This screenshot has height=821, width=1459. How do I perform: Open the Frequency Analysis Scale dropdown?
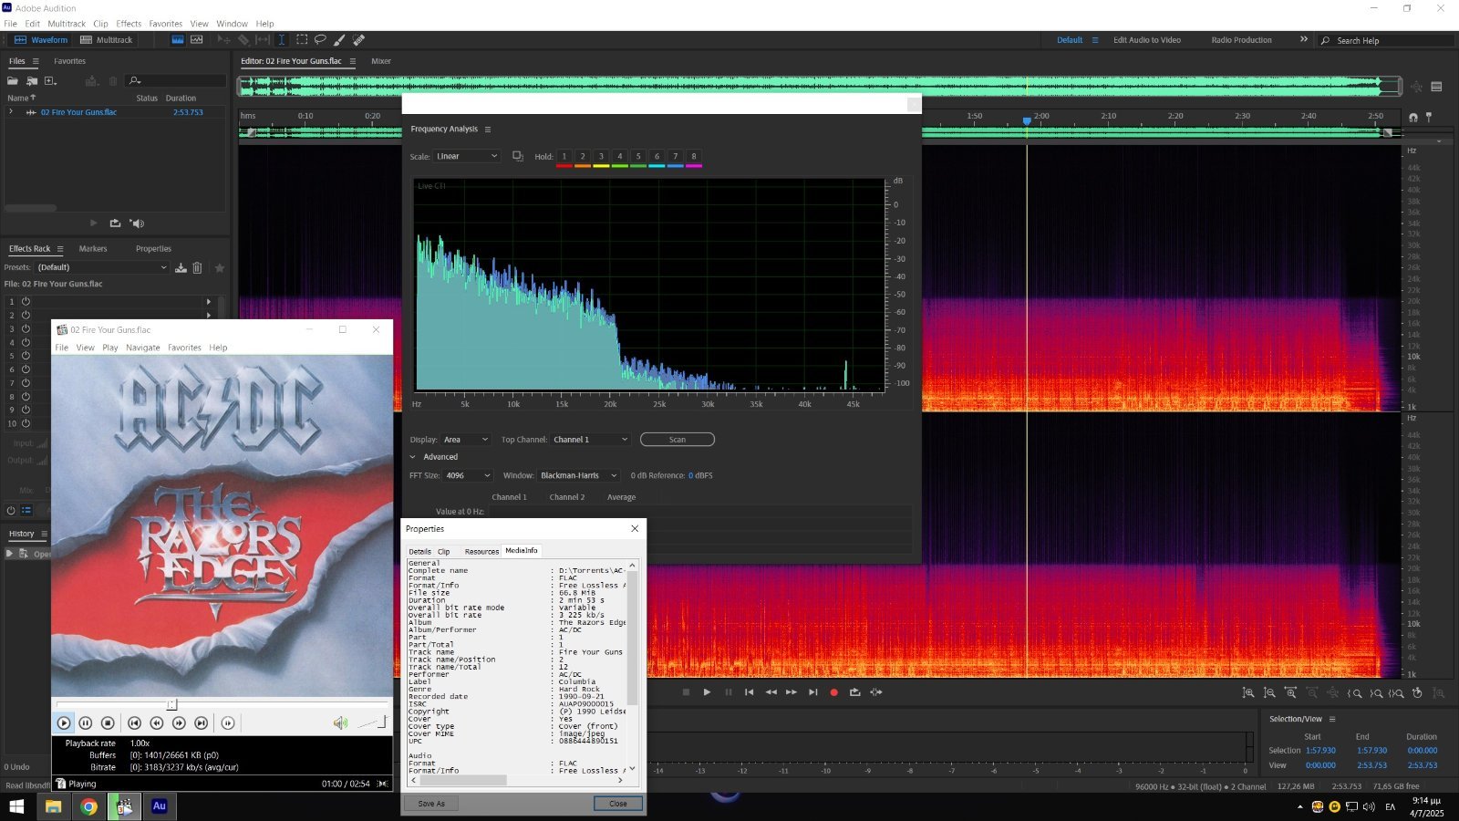(x=467, y=156)
